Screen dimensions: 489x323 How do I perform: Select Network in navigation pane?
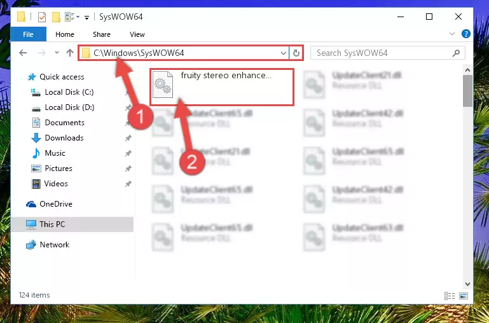[x=55, y=245]
